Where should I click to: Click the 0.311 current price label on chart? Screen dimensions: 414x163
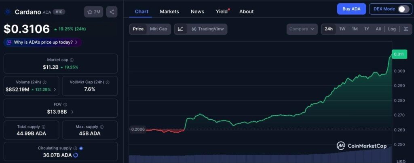tap(399, 54)
